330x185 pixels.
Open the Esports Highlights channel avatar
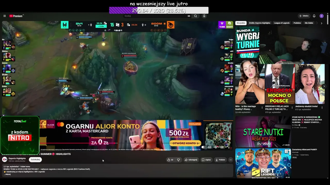tap(5, 160)
